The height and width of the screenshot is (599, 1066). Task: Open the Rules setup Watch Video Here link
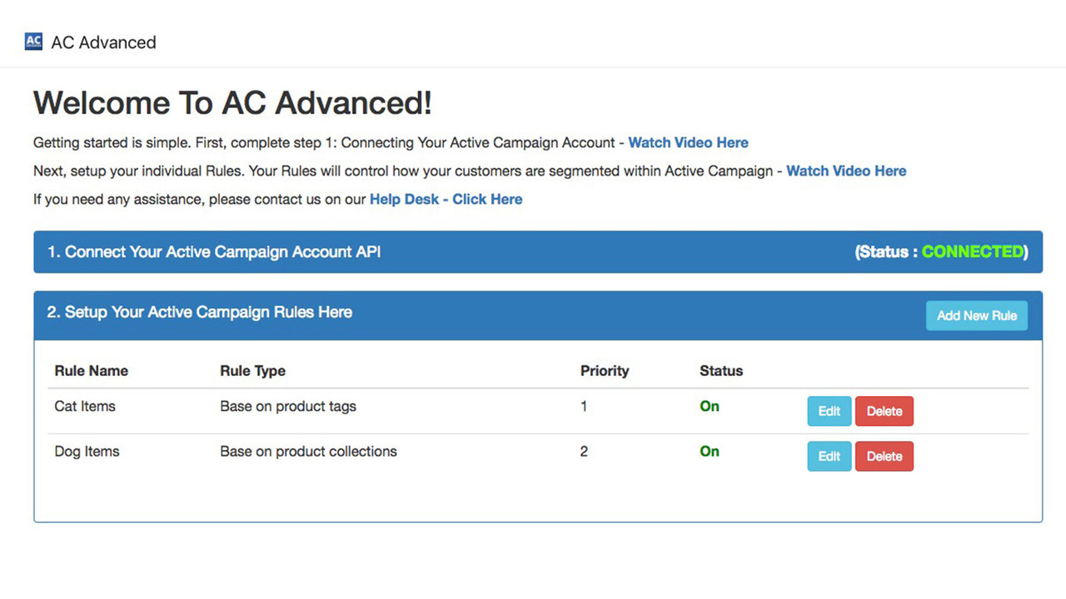[x=846, y=171]
